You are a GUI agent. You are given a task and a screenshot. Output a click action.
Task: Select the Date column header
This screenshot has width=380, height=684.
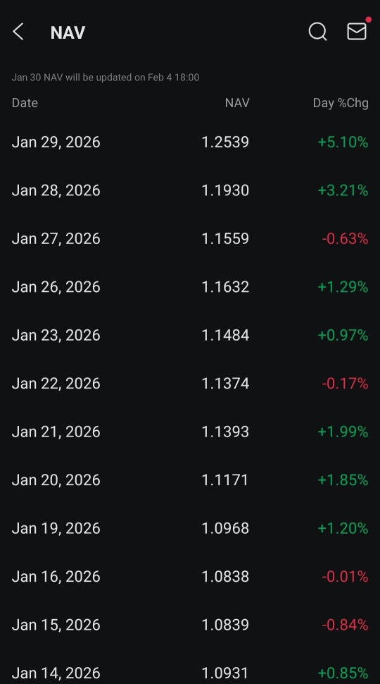tap(25, 103)
